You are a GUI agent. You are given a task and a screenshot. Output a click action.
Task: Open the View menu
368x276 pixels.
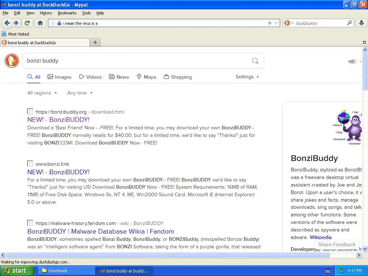tap(30, 13)
